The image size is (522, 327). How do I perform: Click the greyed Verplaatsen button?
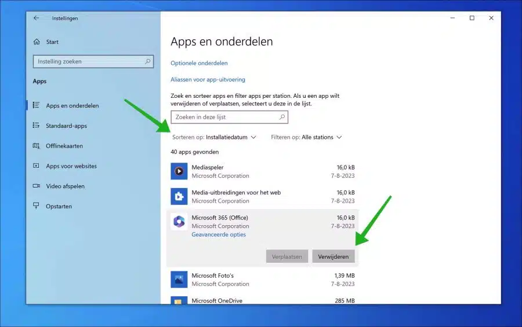click(x=287, y=256)
